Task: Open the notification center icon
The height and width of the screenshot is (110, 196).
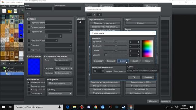Action: [x=191, y=107]
